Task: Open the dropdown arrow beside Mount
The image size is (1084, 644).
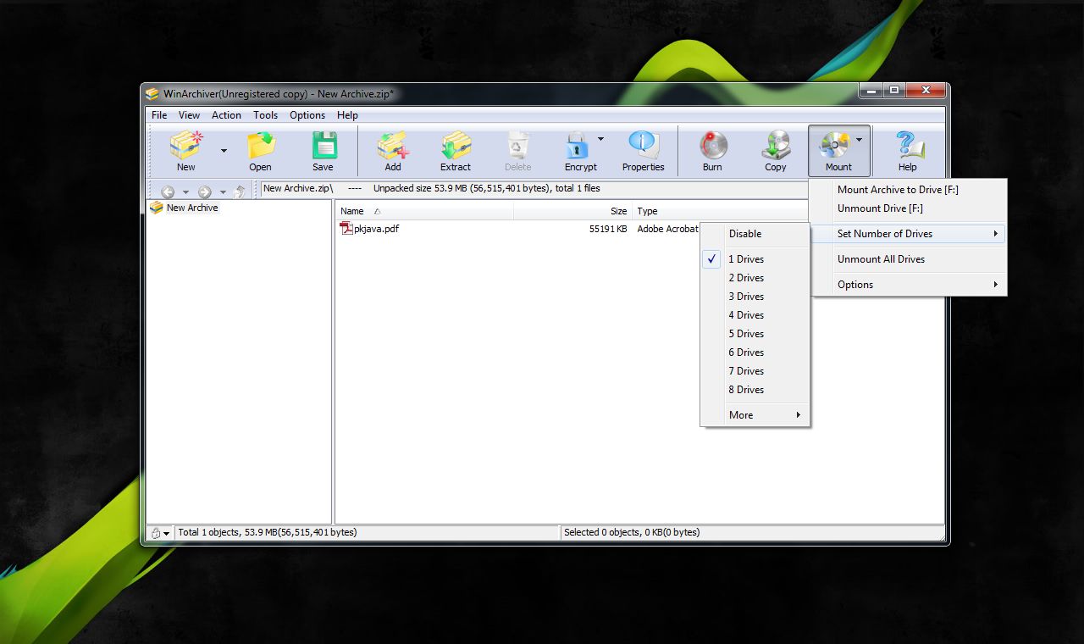Action: [860, 139]
